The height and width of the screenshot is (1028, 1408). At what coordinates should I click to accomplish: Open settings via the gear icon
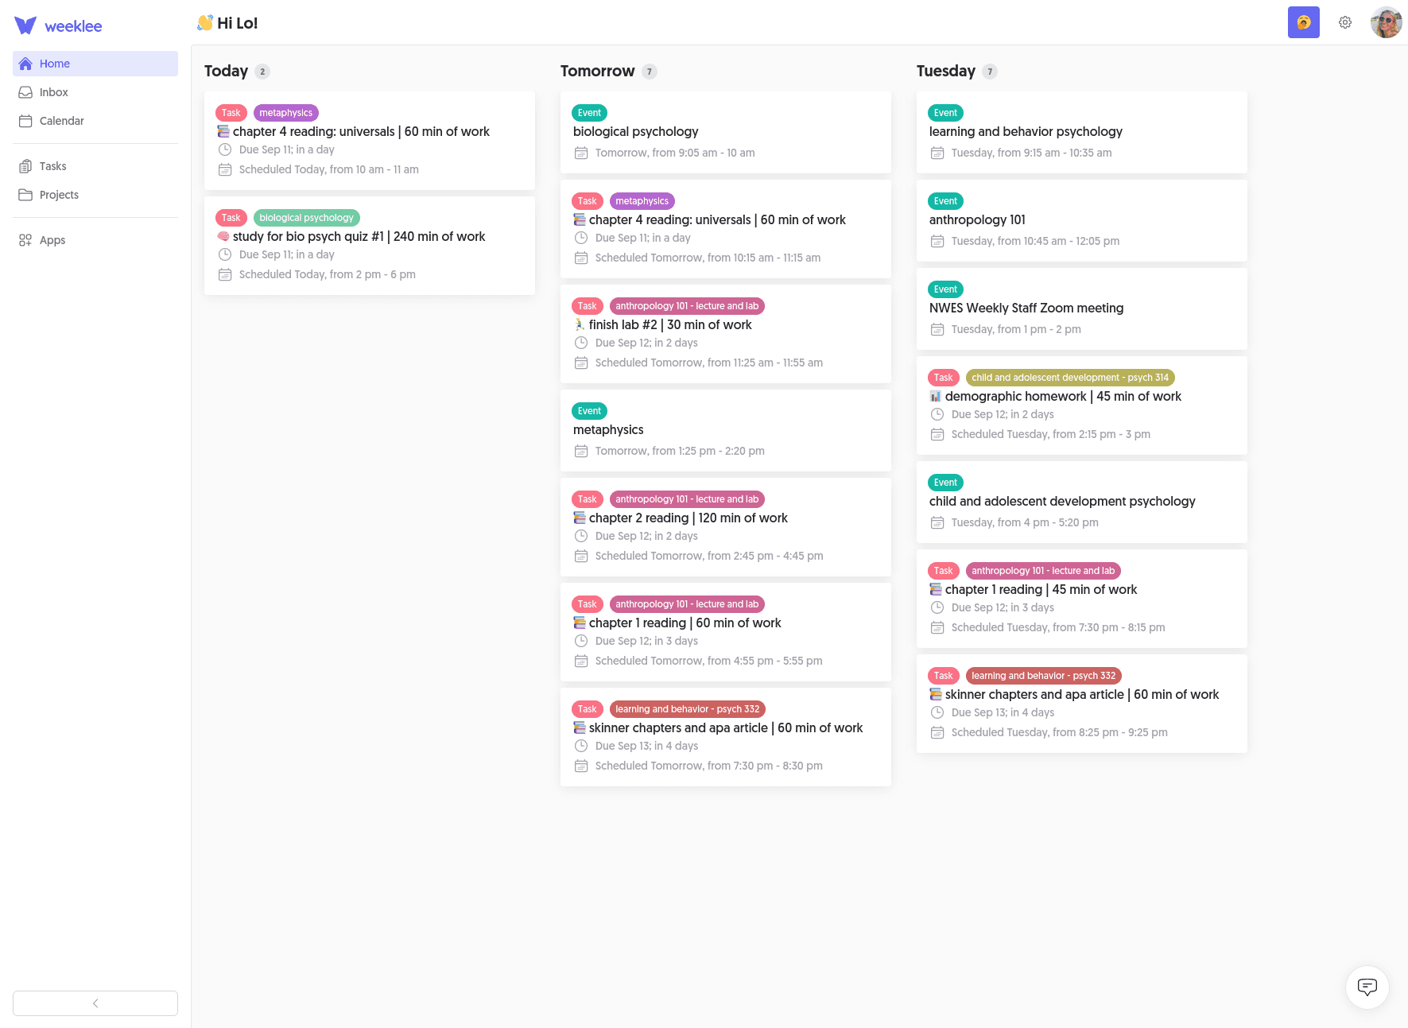point(1344,22)
